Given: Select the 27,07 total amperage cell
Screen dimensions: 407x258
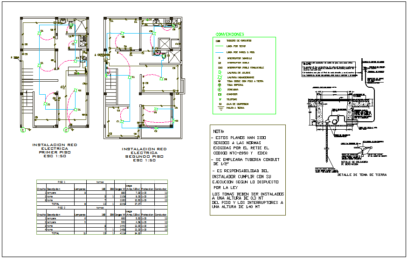Looking at the screenshot, I should (x=133, y=204).
